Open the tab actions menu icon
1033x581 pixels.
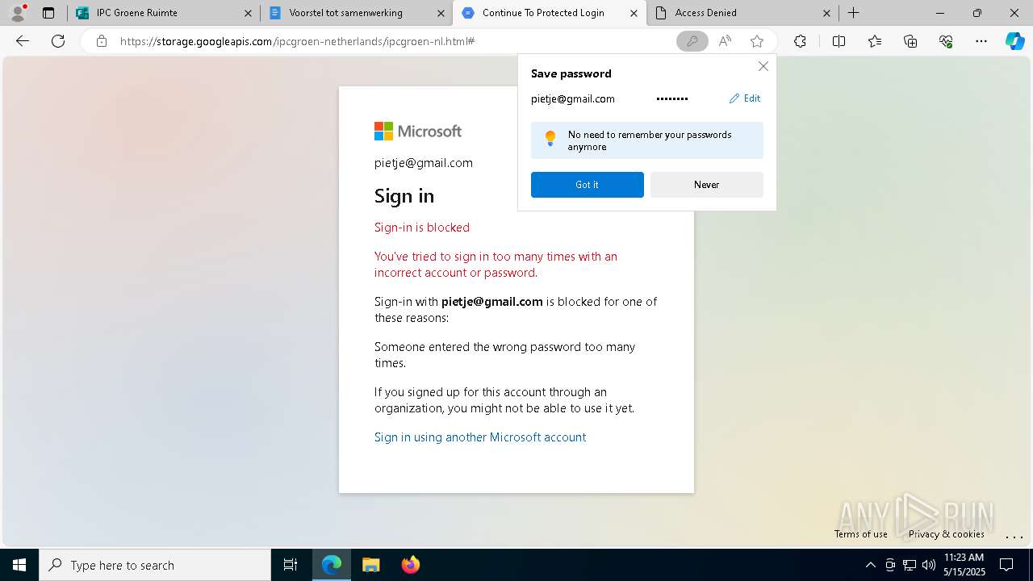coord(48,13)
